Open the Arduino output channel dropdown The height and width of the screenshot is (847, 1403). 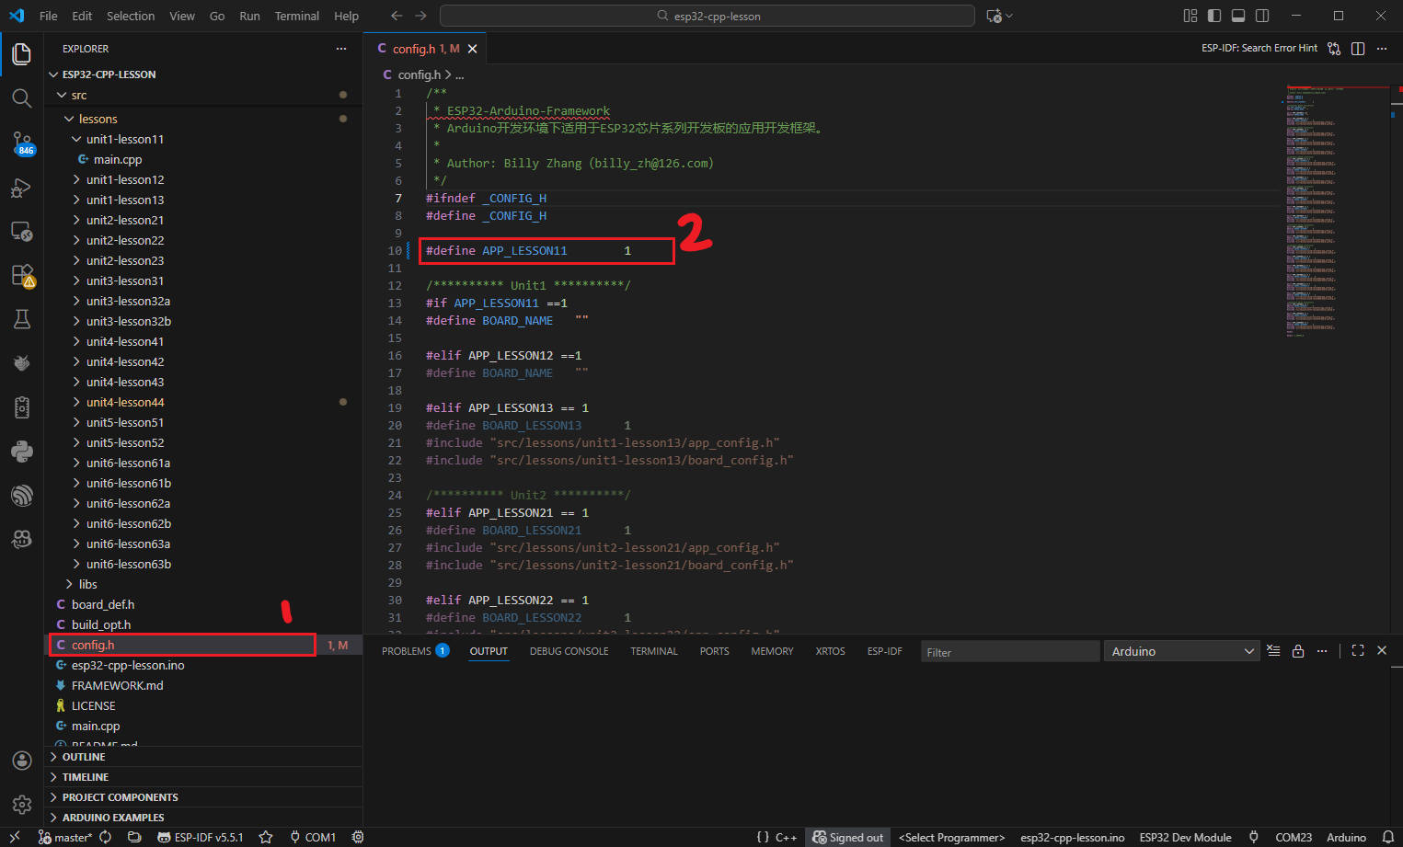[x=1181, y=651]
